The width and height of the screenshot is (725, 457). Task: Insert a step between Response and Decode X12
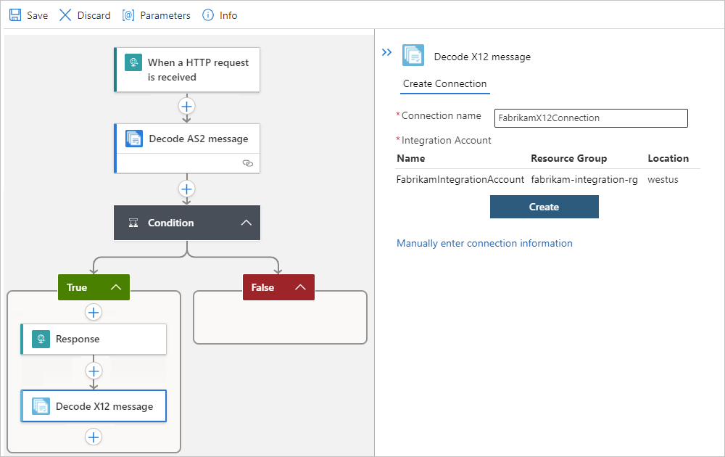point(94,371)
